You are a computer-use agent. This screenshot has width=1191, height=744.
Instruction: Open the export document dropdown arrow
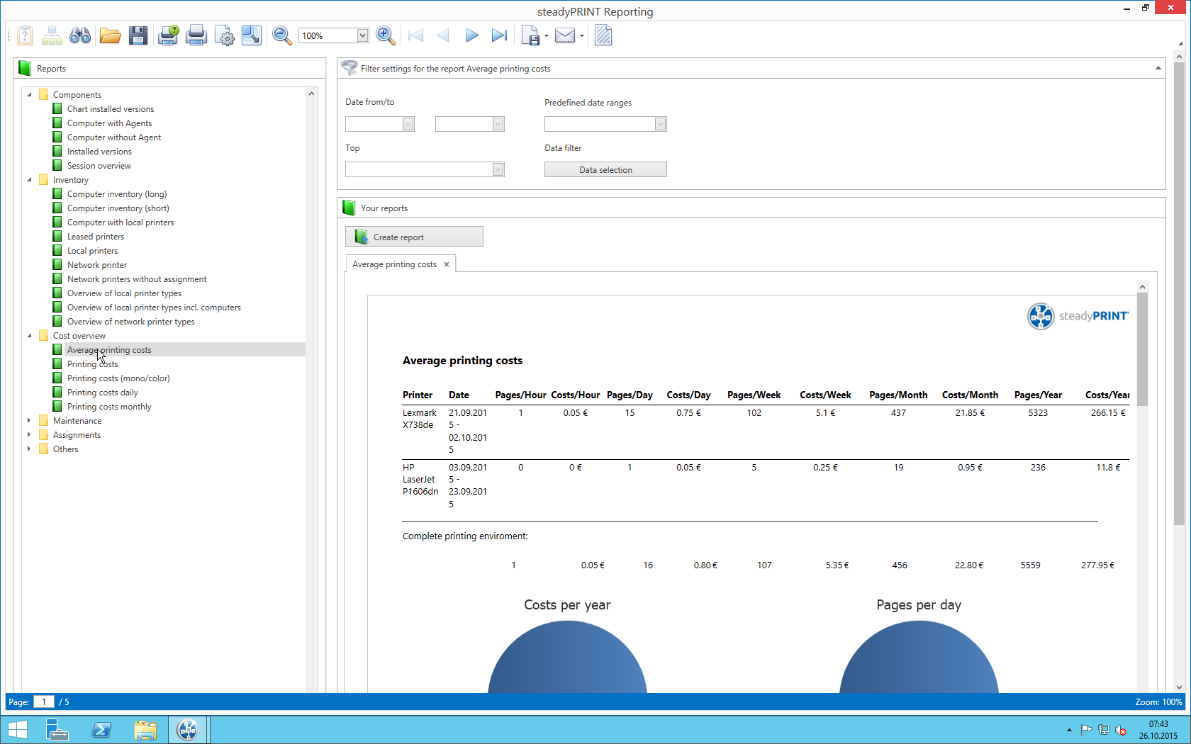(547, 35)
